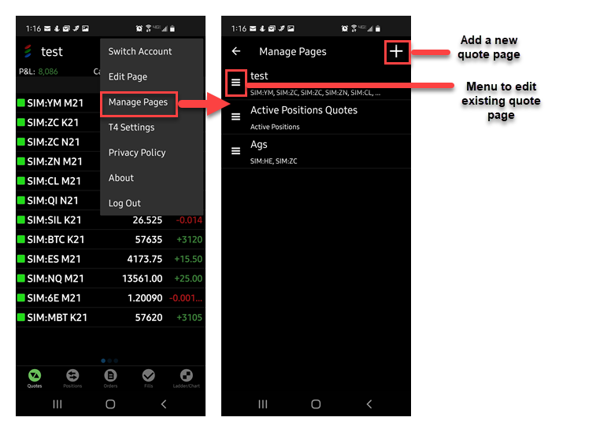Viewport: 589px width, 432px height.
Task: Select Manage Pages from the menu
Action: click(x=139, y=102)
